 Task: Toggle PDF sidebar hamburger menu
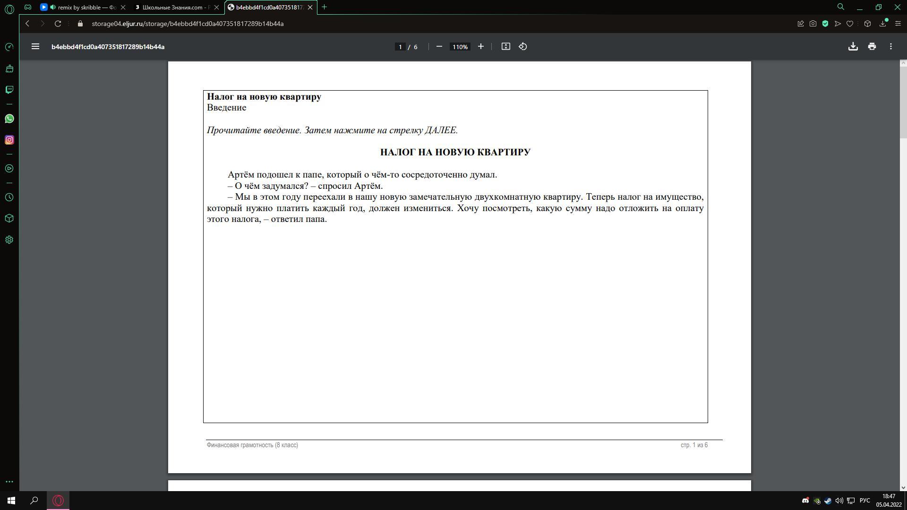point(35,46)
